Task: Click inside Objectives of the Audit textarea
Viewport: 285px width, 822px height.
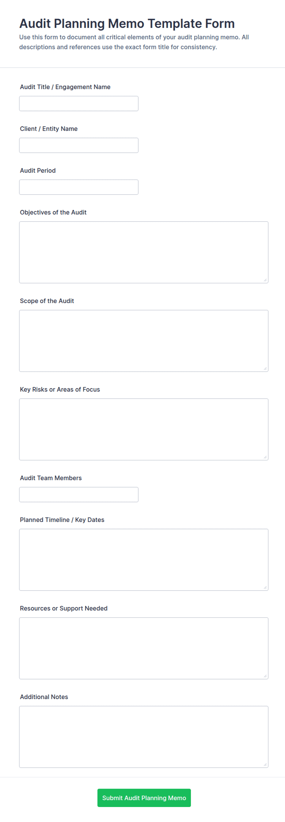Action: (x=144, y=252)
